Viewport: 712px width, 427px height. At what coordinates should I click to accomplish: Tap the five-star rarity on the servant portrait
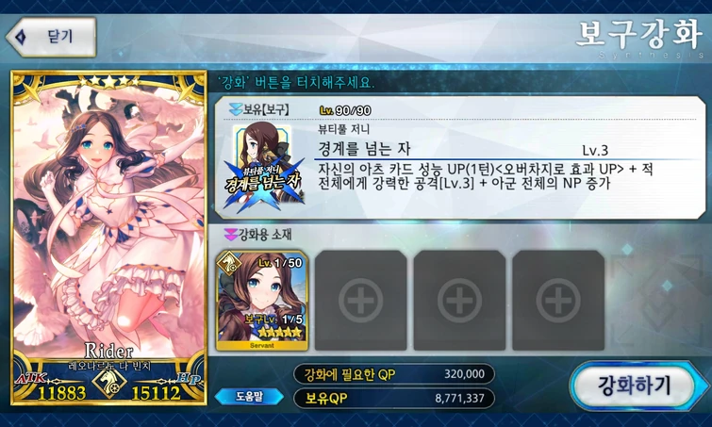click(109, 81)
